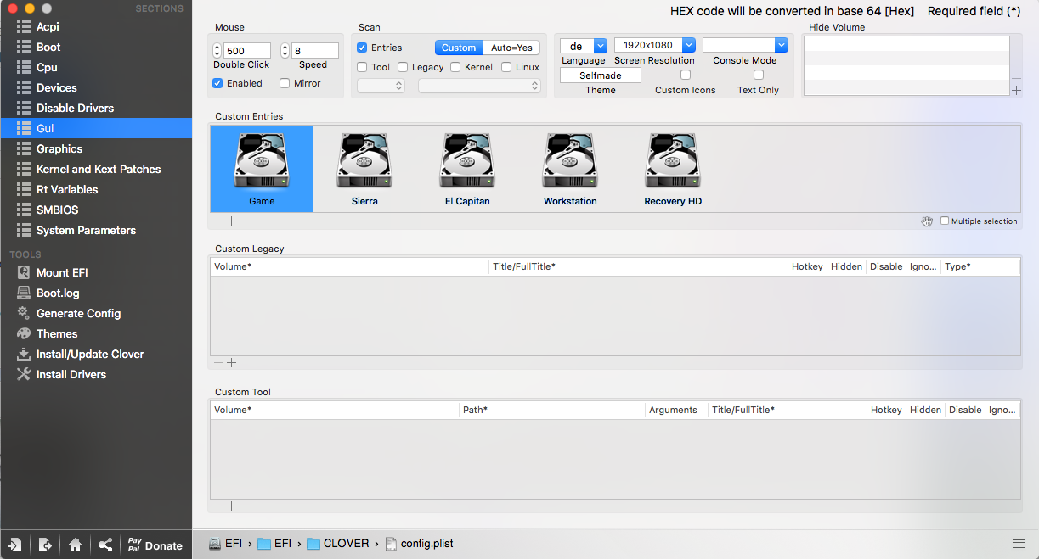Enable the Text Only checkbox
The height and width of the screenshot is (559, 1039).
coord(759,75)
